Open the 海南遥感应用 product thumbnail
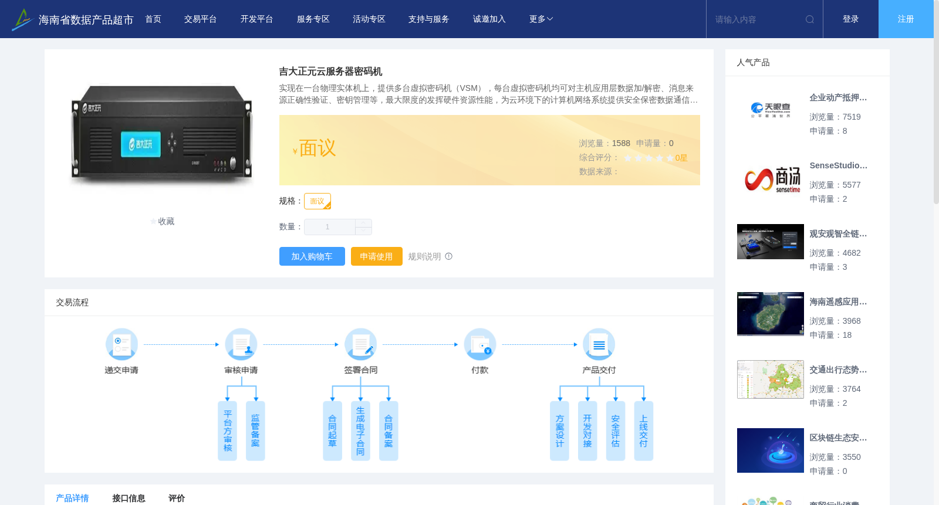This screenshot has width=939, height=505. click(x=771, y=314)
